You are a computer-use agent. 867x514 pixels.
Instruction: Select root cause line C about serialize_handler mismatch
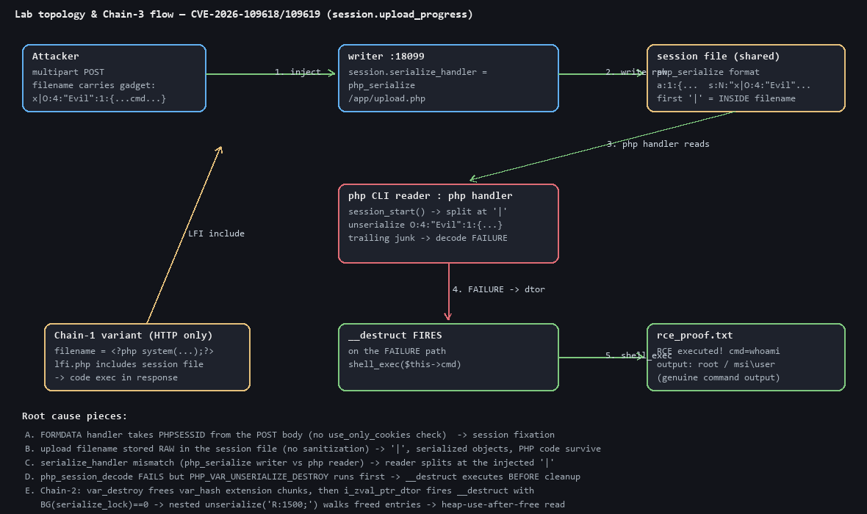[289, 463]
